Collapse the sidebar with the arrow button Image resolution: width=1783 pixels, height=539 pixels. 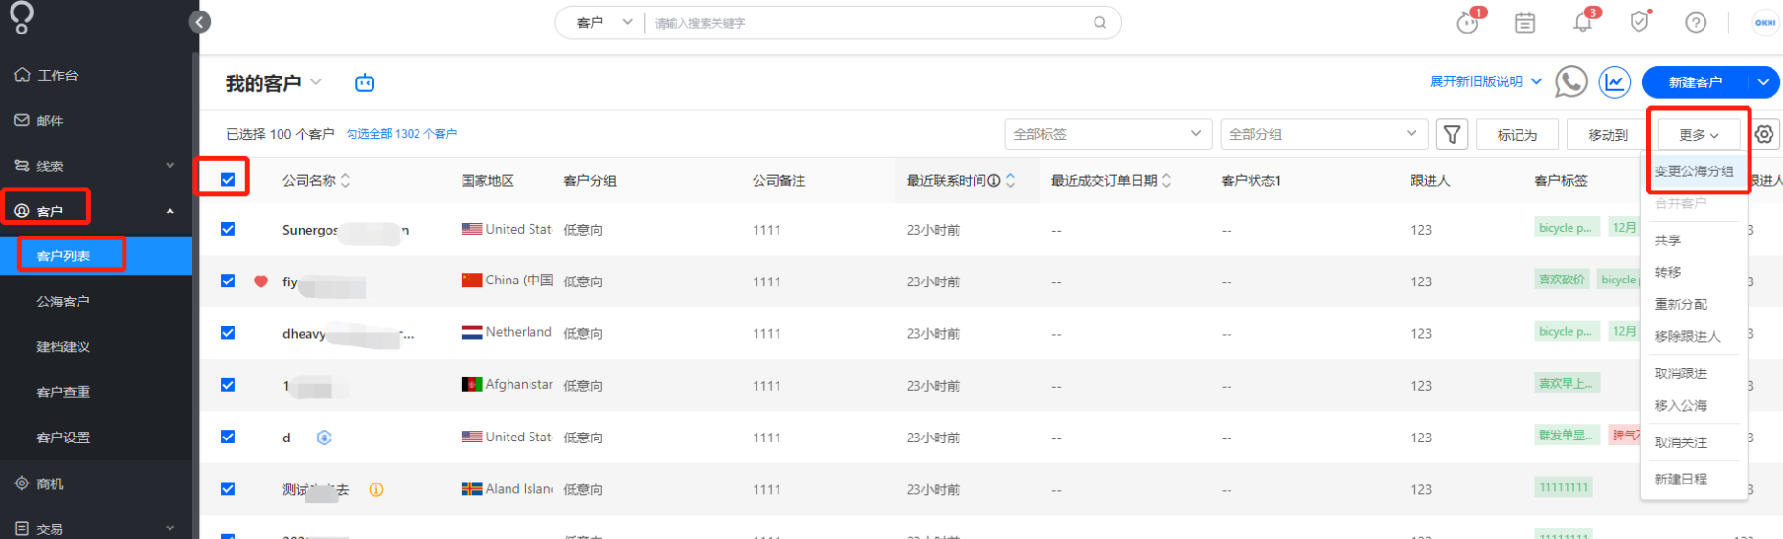pyautogui.click(x=199, y=22)
